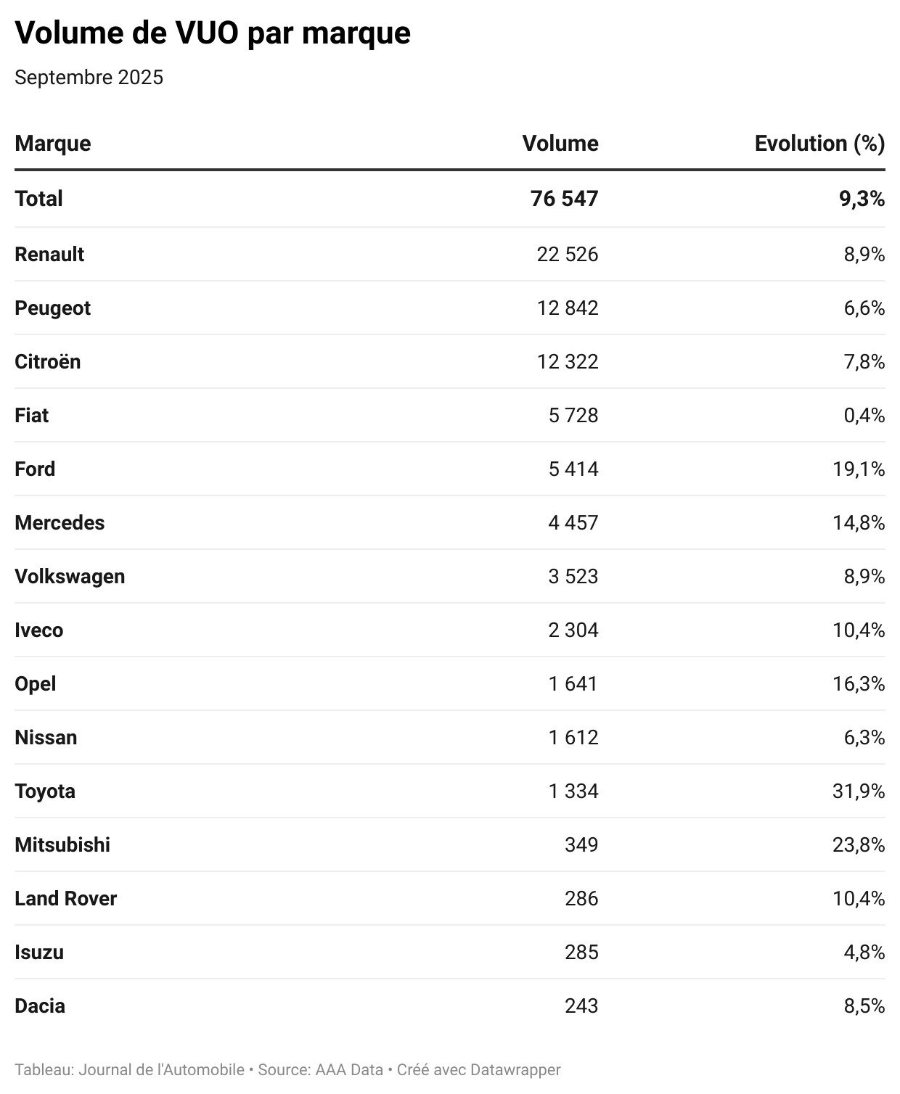Click the Land Rover brand name
The height and width of the screenshot is (1094, 900).
65,899
